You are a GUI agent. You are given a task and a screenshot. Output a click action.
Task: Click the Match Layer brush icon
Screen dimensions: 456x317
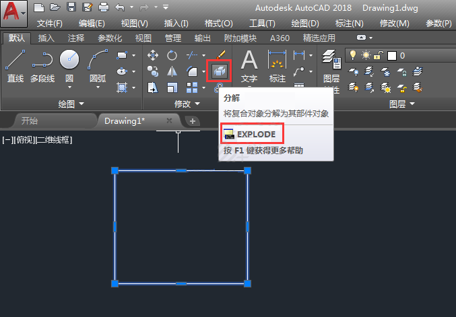418,87
